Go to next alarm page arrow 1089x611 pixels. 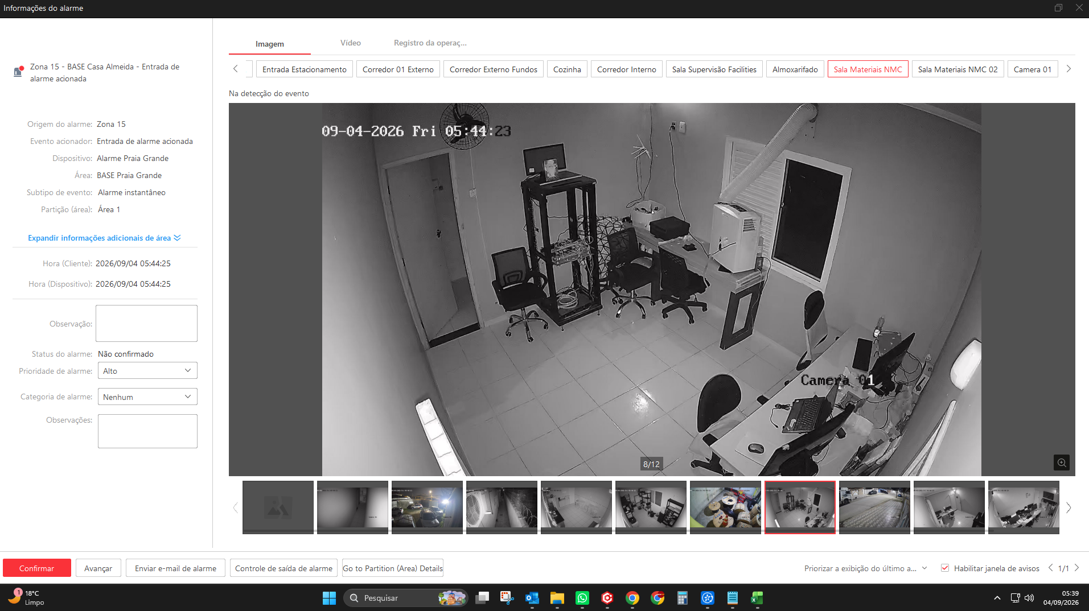point(1076,568)
